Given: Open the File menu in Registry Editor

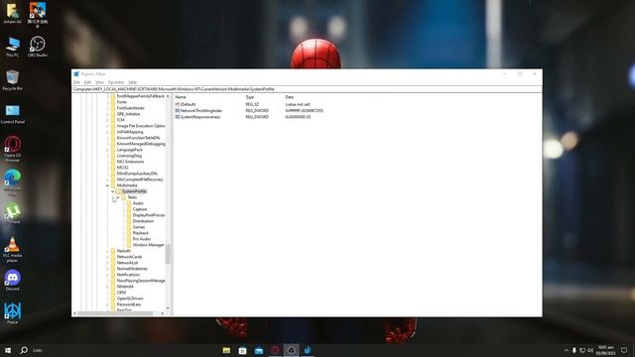Looking at the screenshot, I should coord(76,82).
